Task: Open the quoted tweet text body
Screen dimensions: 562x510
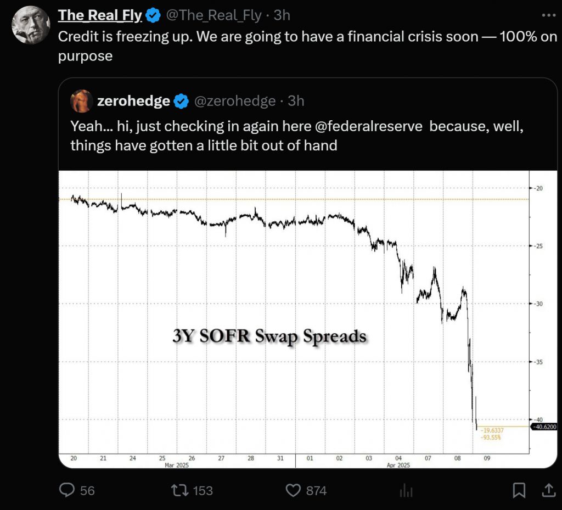Action: (x=220, y=146)
